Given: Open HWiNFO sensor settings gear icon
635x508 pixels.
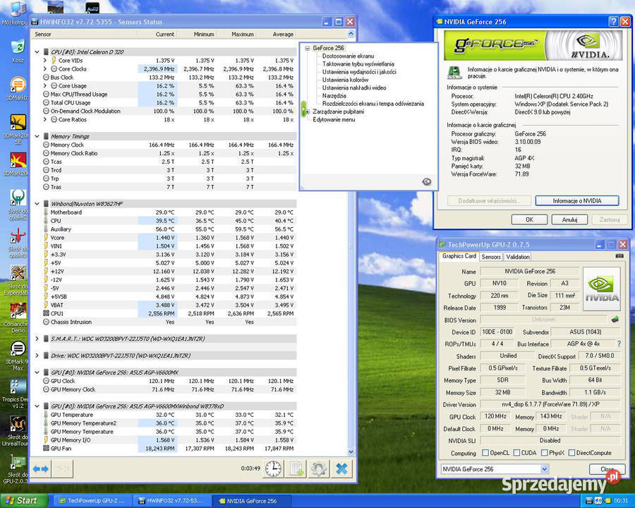Looking at the screenshot, I should click(x=319, y=468).
